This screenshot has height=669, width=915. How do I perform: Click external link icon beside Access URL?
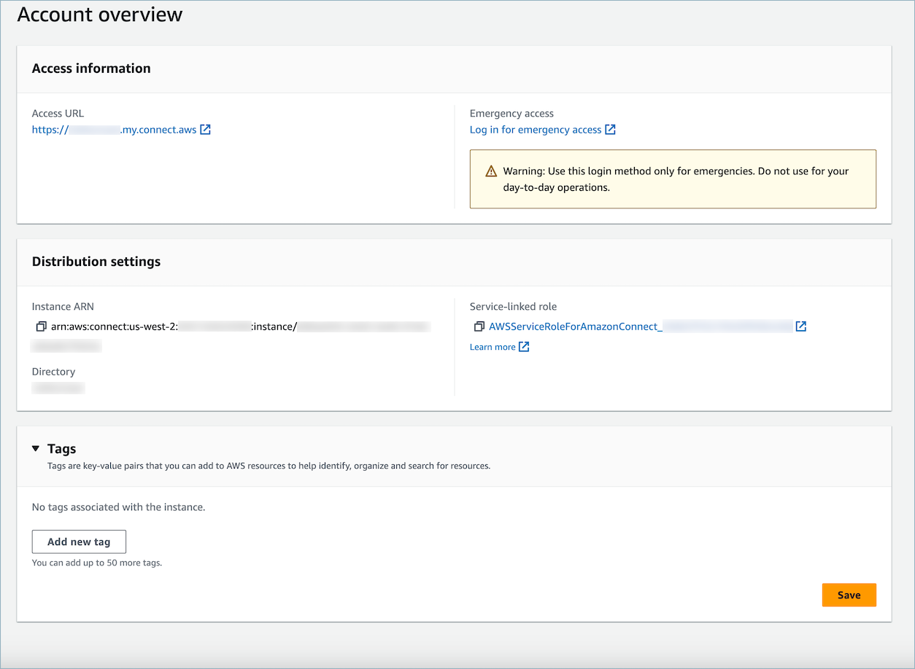coord(206,130)
